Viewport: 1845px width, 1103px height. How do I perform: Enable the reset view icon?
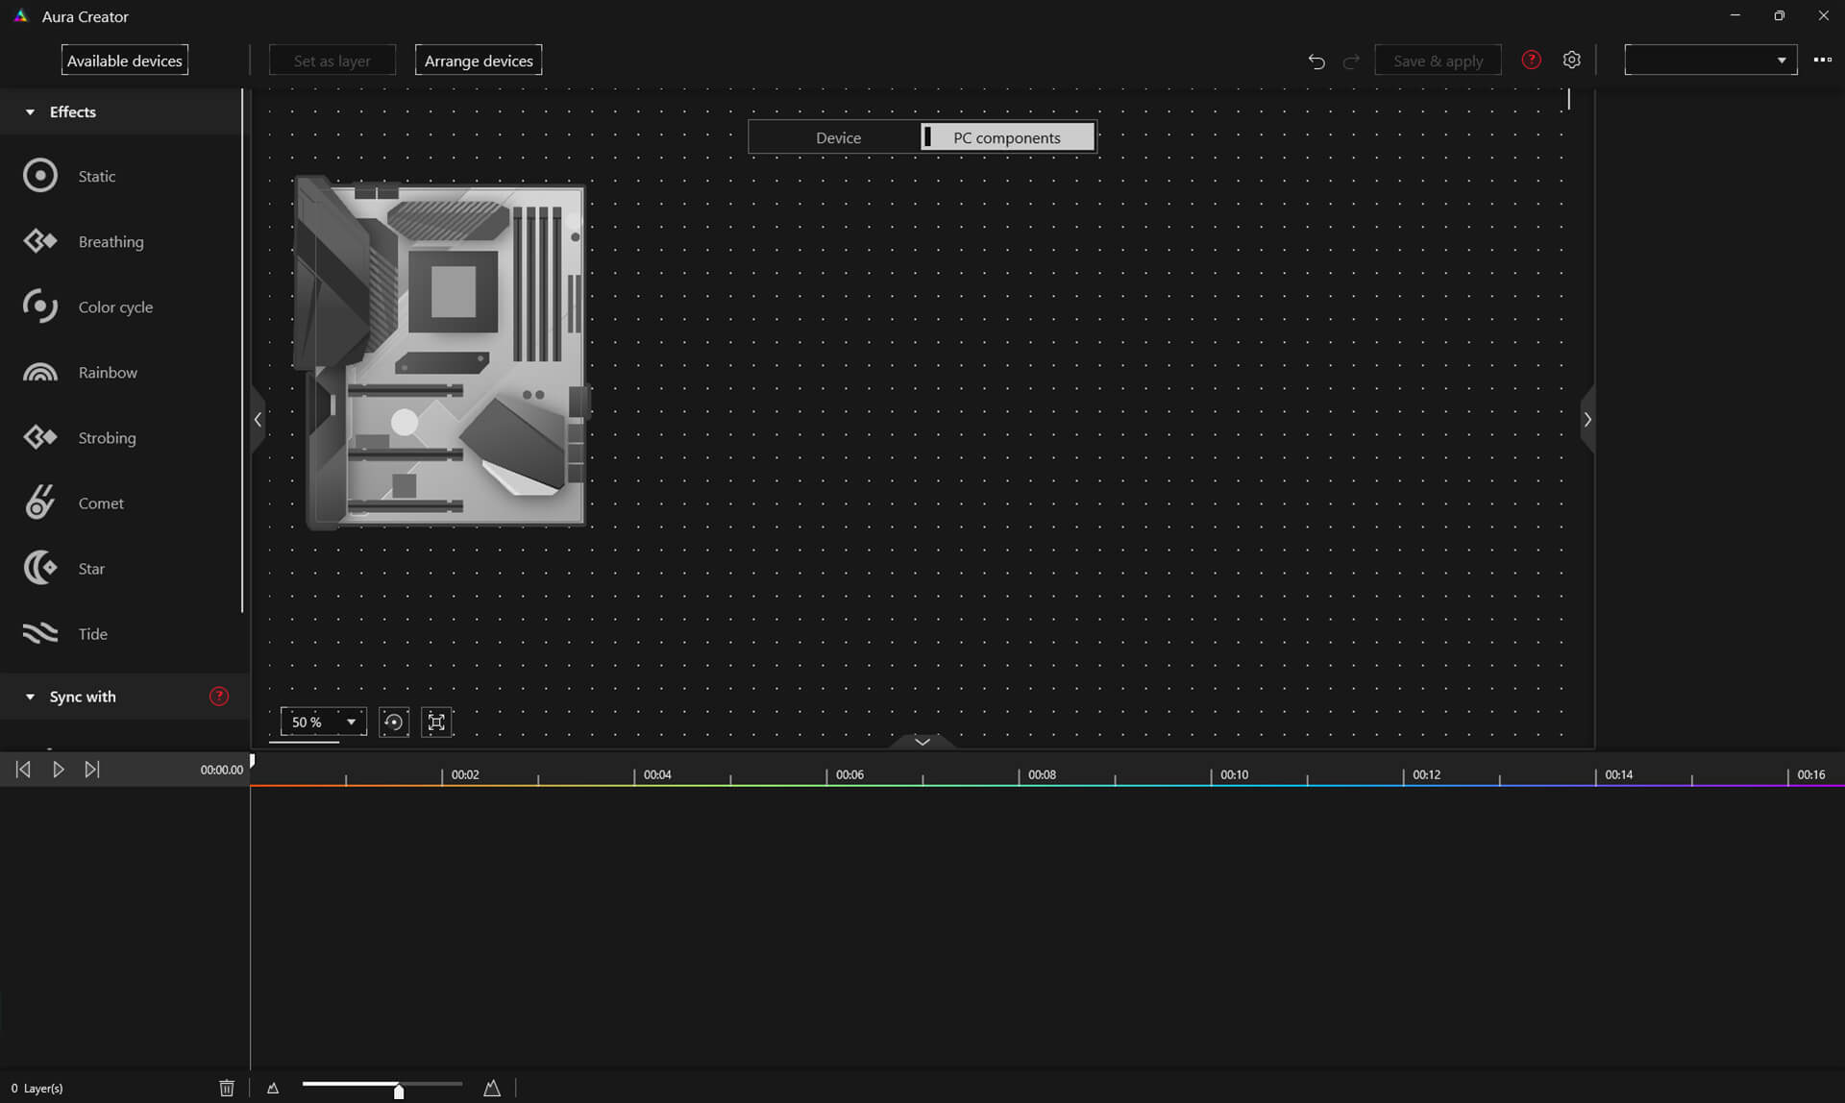[x=393, y=721]
